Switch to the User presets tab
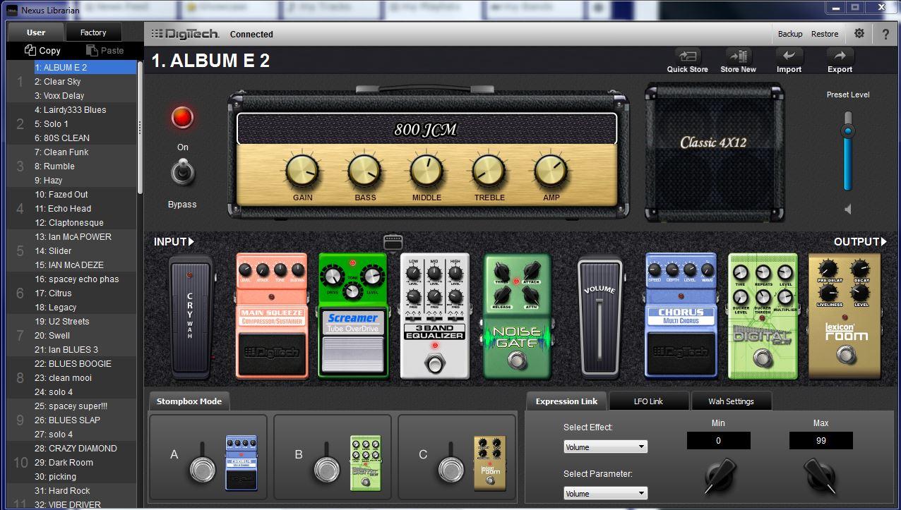This screenshot has width=901, height=510. tap(36, 32)
